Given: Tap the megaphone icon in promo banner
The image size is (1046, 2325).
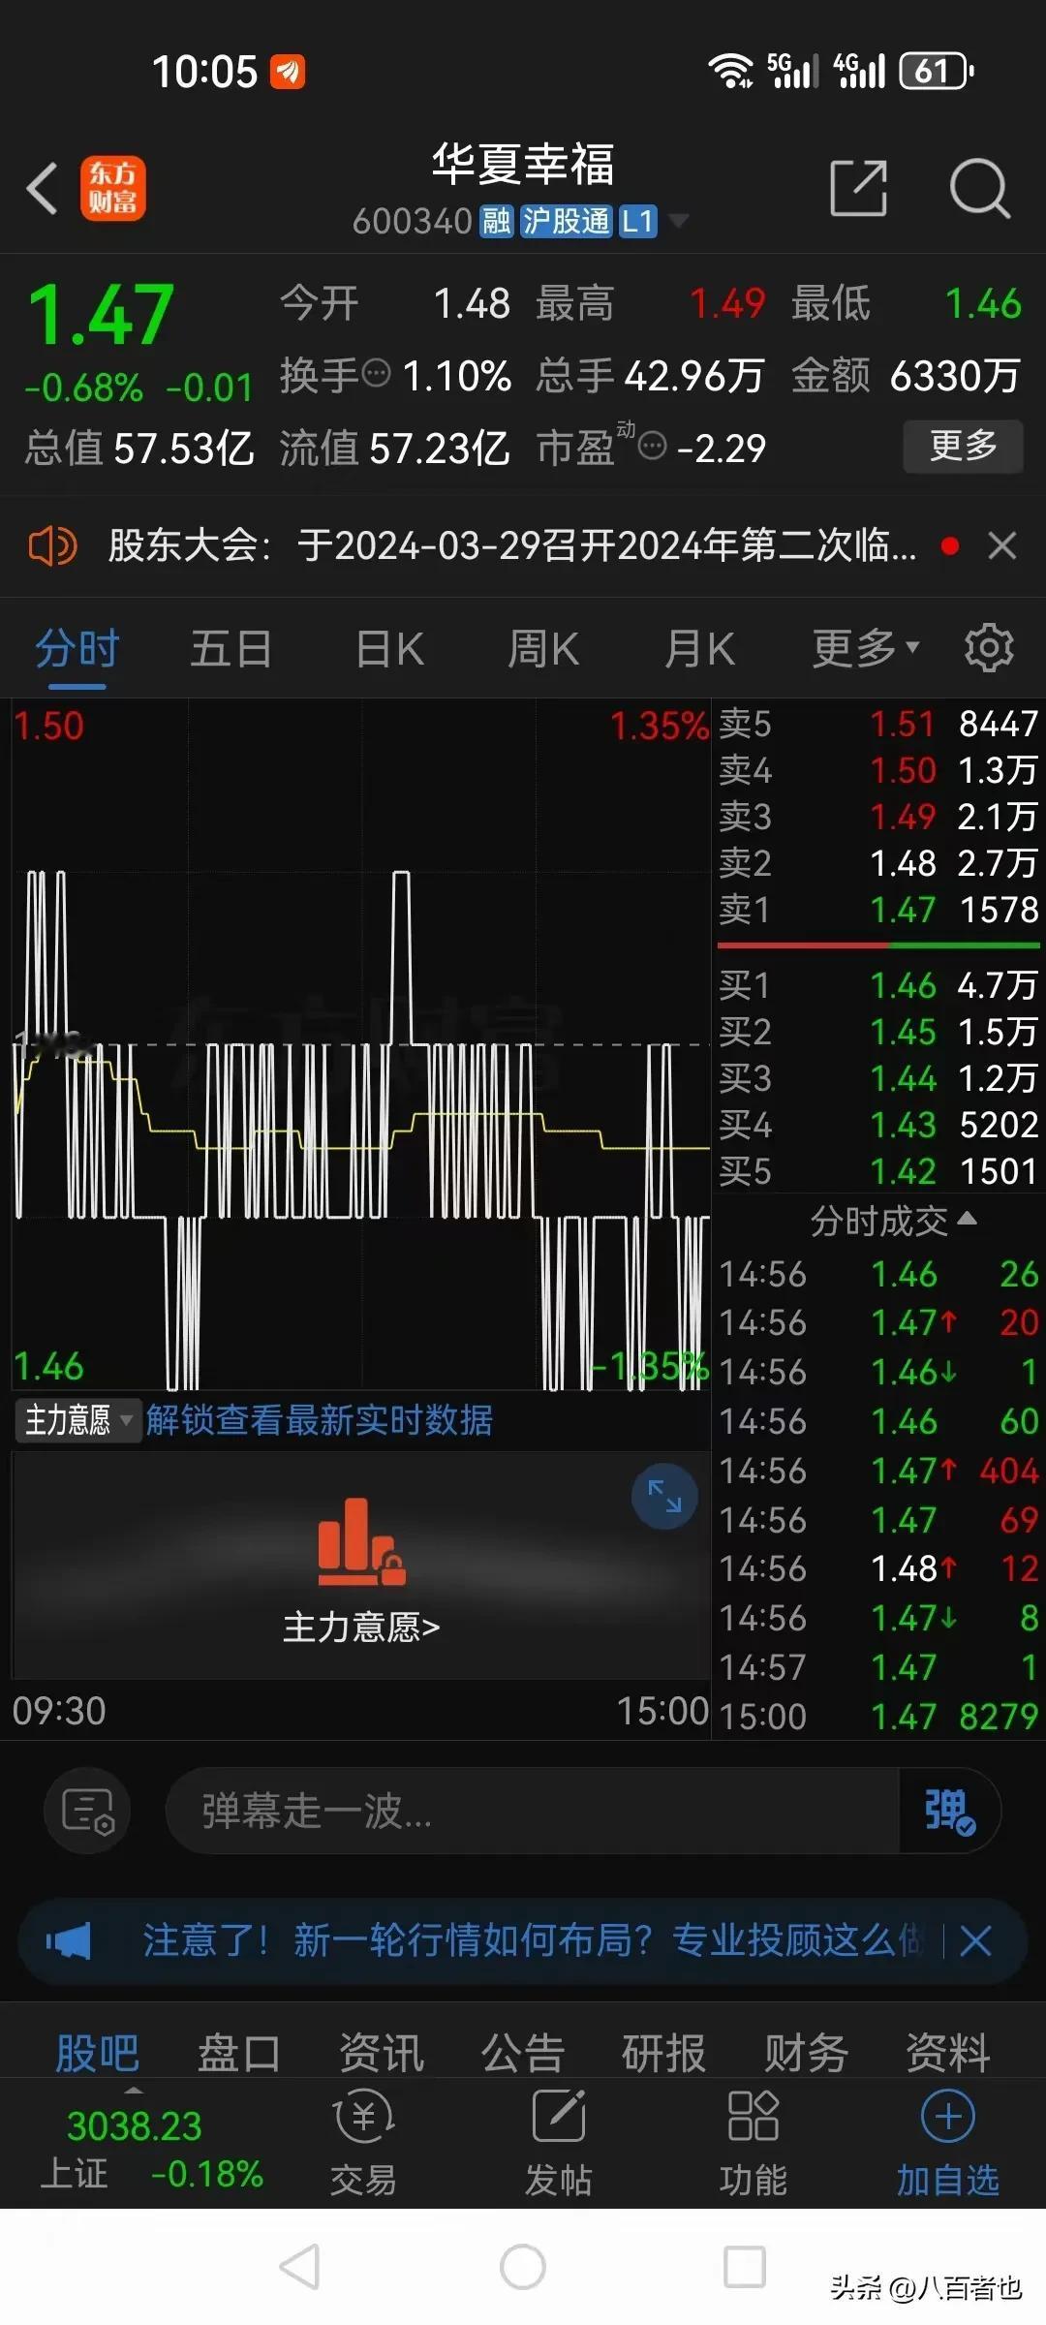Looking at the screenshot, I should coord(68,1941).
